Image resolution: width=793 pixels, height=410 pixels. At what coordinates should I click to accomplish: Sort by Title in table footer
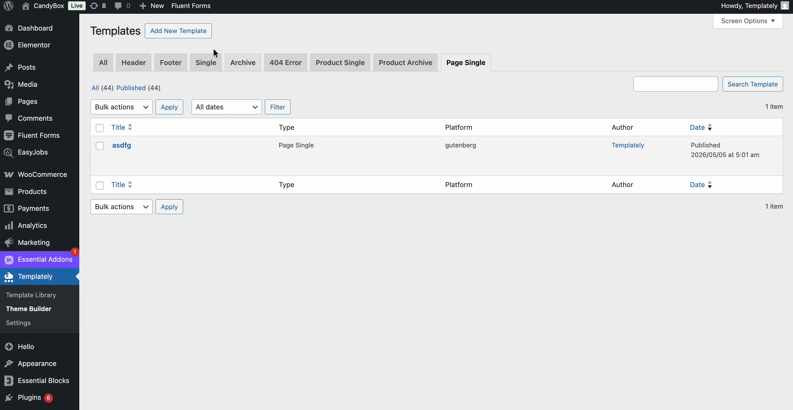122,185
